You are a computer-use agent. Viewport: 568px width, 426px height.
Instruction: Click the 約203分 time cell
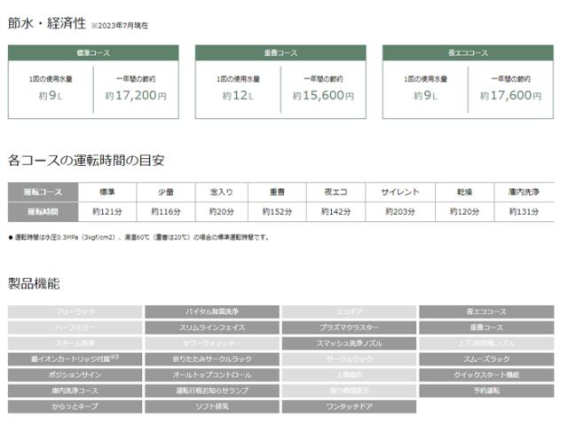click(400, 211)
